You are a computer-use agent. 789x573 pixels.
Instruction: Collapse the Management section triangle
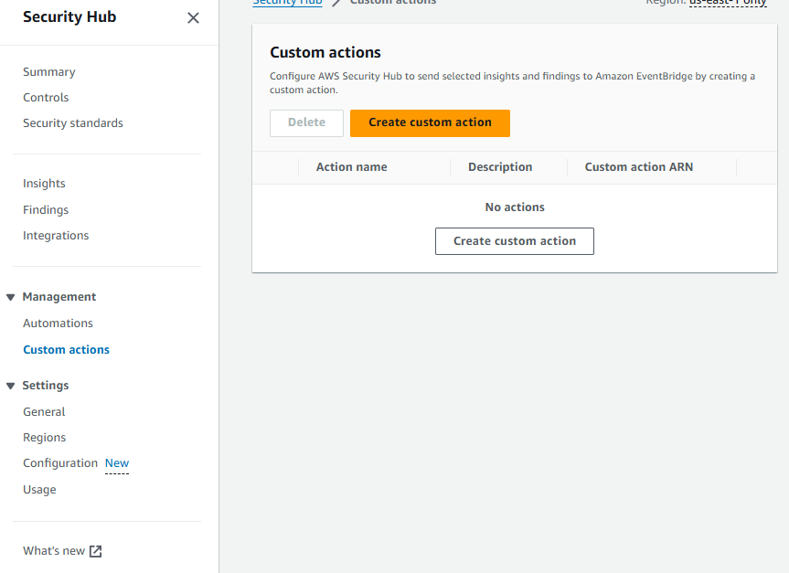[11, 297]
